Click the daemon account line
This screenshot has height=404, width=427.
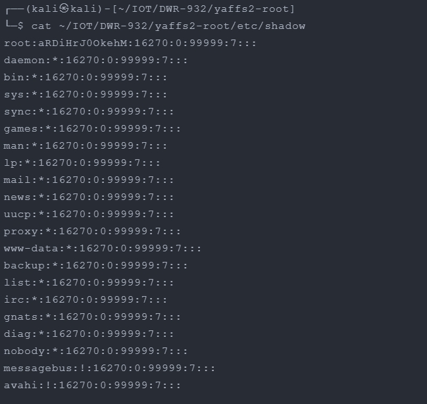tap(95, 60)
